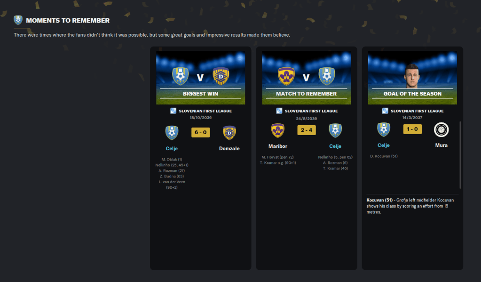Screen dimensions: 481x282
Task: Click Domzale badge in Biggest Win banner
Action: click(x=221, y=76)
